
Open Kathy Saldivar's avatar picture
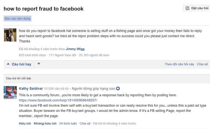10,92
